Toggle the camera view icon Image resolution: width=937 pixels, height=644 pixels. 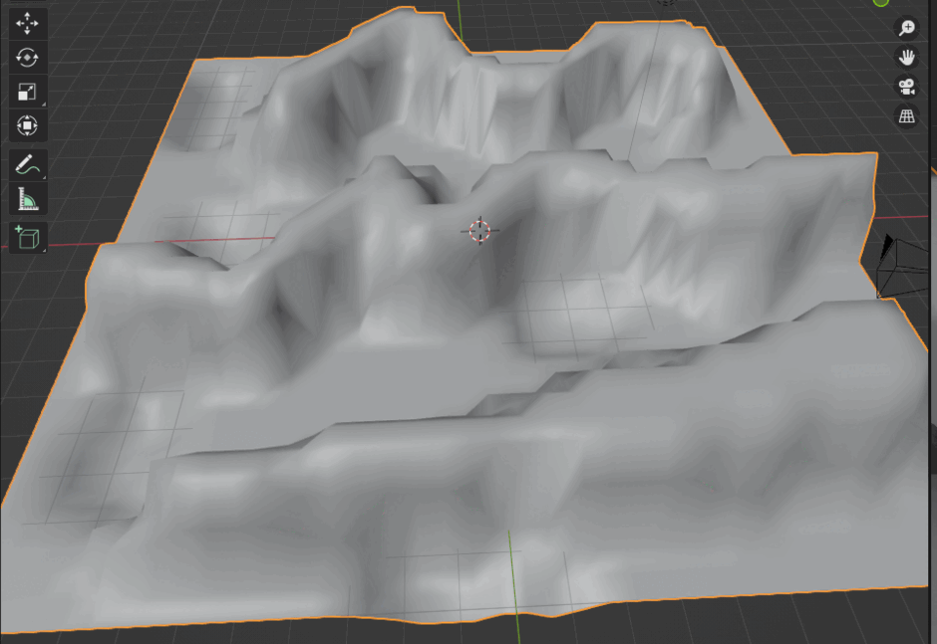(x=907, y=88)
